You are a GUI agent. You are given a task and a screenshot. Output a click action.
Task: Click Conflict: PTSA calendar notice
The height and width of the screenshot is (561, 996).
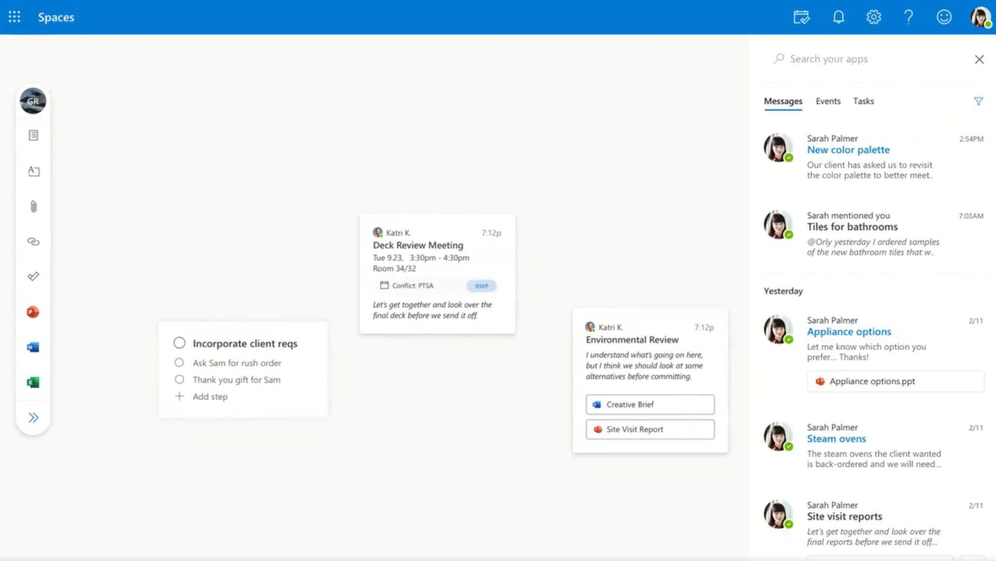(x=412, y=285)
